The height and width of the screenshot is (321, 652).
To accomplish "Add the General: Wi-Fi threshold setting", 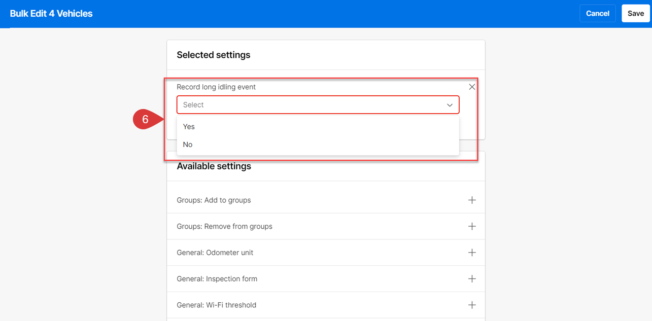I will coord(472,305).
